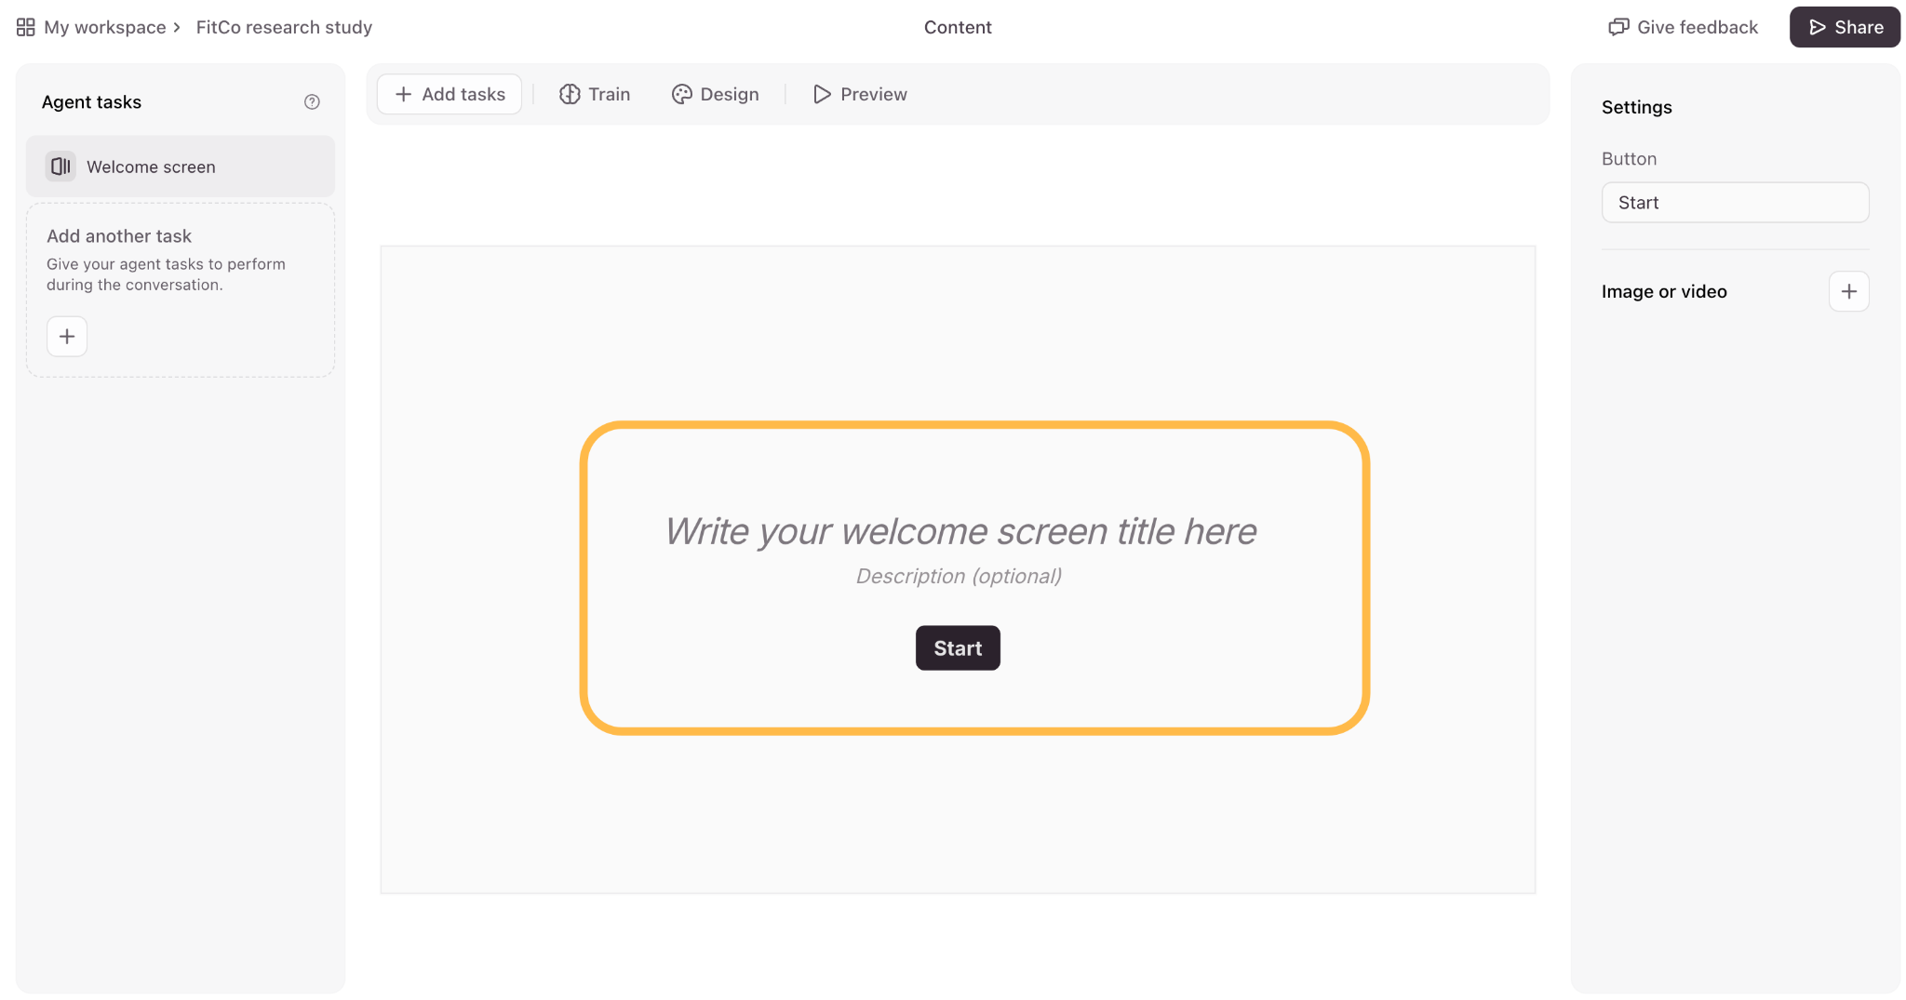This screenshot has width=1906, height=1000.
Task: Click the Button text field containing Start
Action: click(x=1735, y=203)
